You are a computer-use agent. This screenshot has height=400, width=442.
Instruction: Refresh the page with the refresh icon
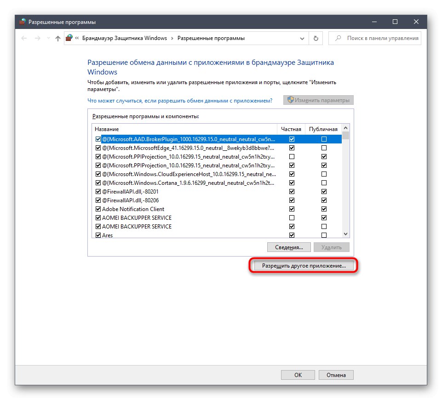tap(316, 38)
